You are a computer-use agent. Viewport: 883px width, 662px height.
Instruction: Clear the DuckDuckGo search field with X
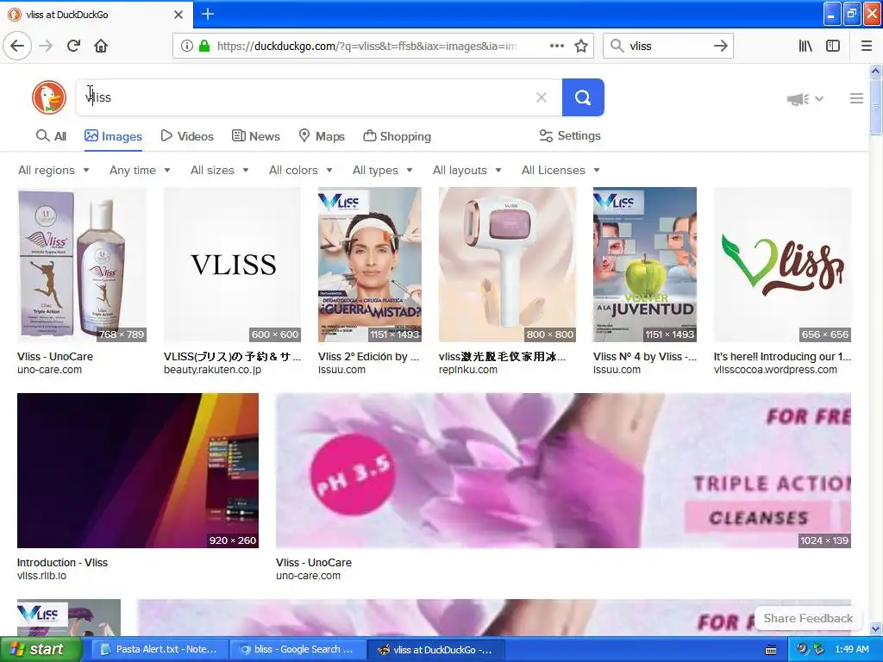[542, 97]
